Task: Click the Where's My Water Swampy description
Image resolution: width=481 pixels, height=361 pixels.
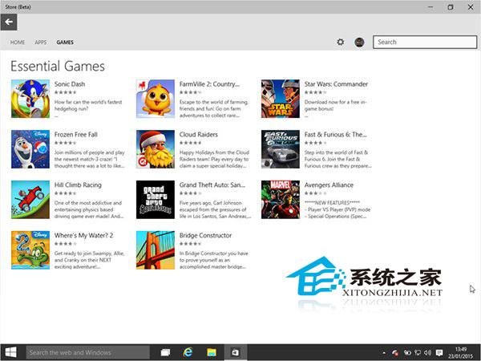Action: [x=89, y=260]
